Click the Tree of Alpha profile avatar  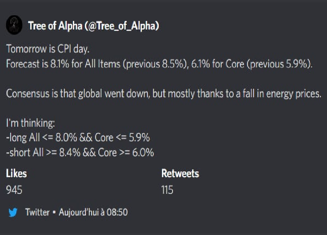click(x=14, y=25)
